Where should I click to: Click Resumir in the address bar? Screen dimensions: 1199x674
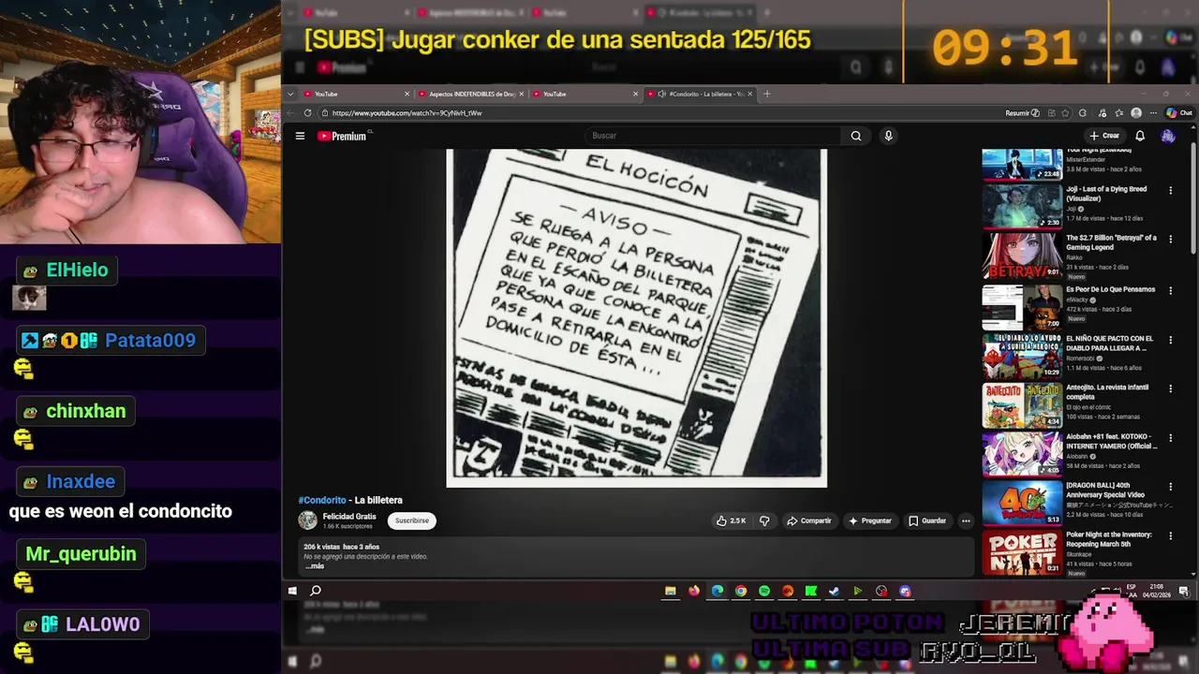point(1022,113)
